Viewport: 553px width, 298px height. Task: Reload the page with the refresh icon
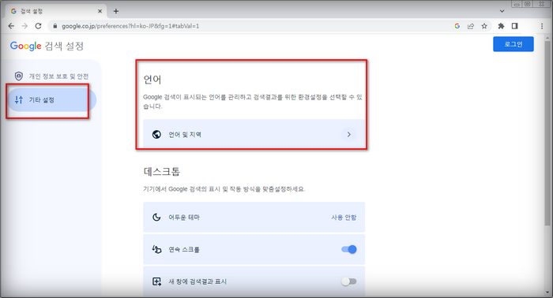click(x=39, y=26)
